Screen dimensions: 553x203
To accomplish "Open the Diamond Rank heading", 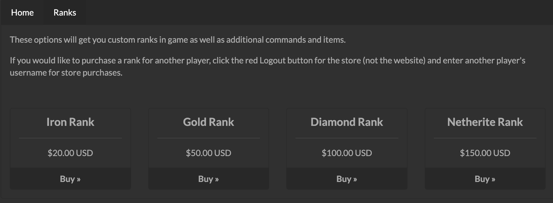I will [x=347, y=122].
